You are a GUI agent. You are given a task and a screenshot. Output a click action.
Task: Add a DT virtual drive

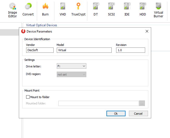point(96,9)
